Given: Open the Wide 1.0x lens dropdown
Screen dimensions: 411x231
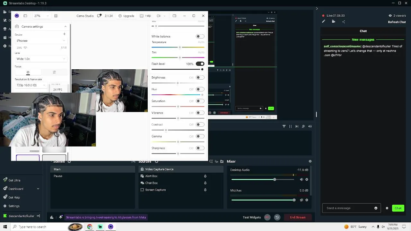Looking at the screenshot, I should (x=41, y=59).
